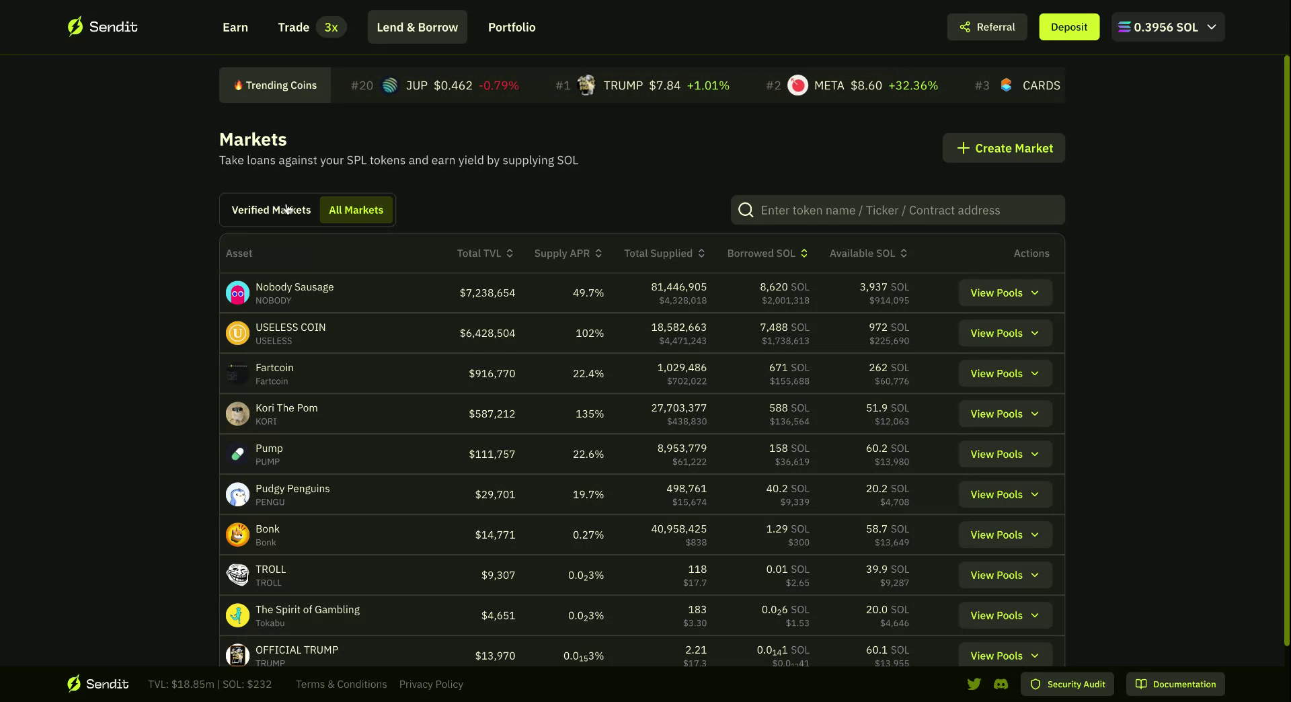Click the Sendit lightning logo

tap(75, 26)
